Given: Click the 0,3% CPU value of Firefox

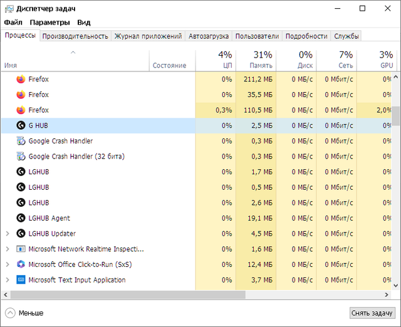Looking at the screenshot, I should 224,110.
